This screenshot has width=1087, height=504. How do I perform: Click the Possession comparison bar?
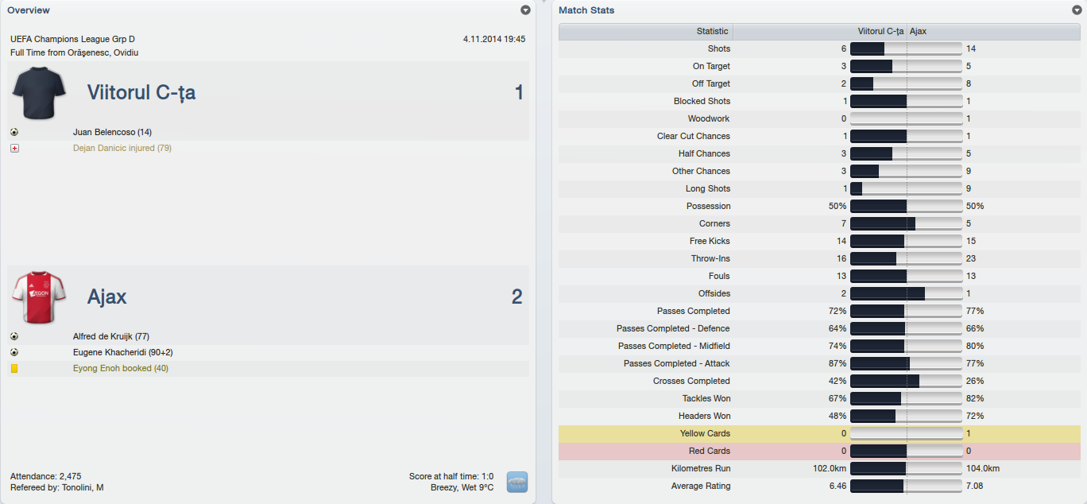coord(906,206)
